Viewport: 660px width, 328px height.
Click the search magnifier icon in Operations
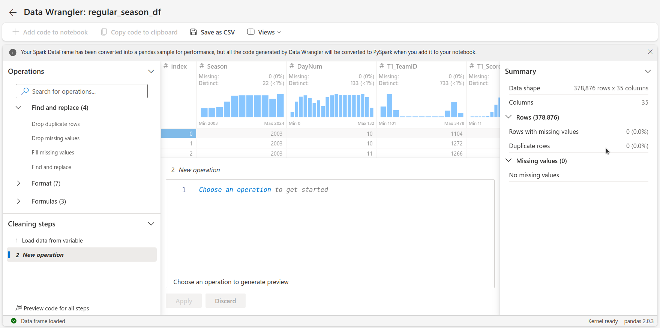pos(25,91)
